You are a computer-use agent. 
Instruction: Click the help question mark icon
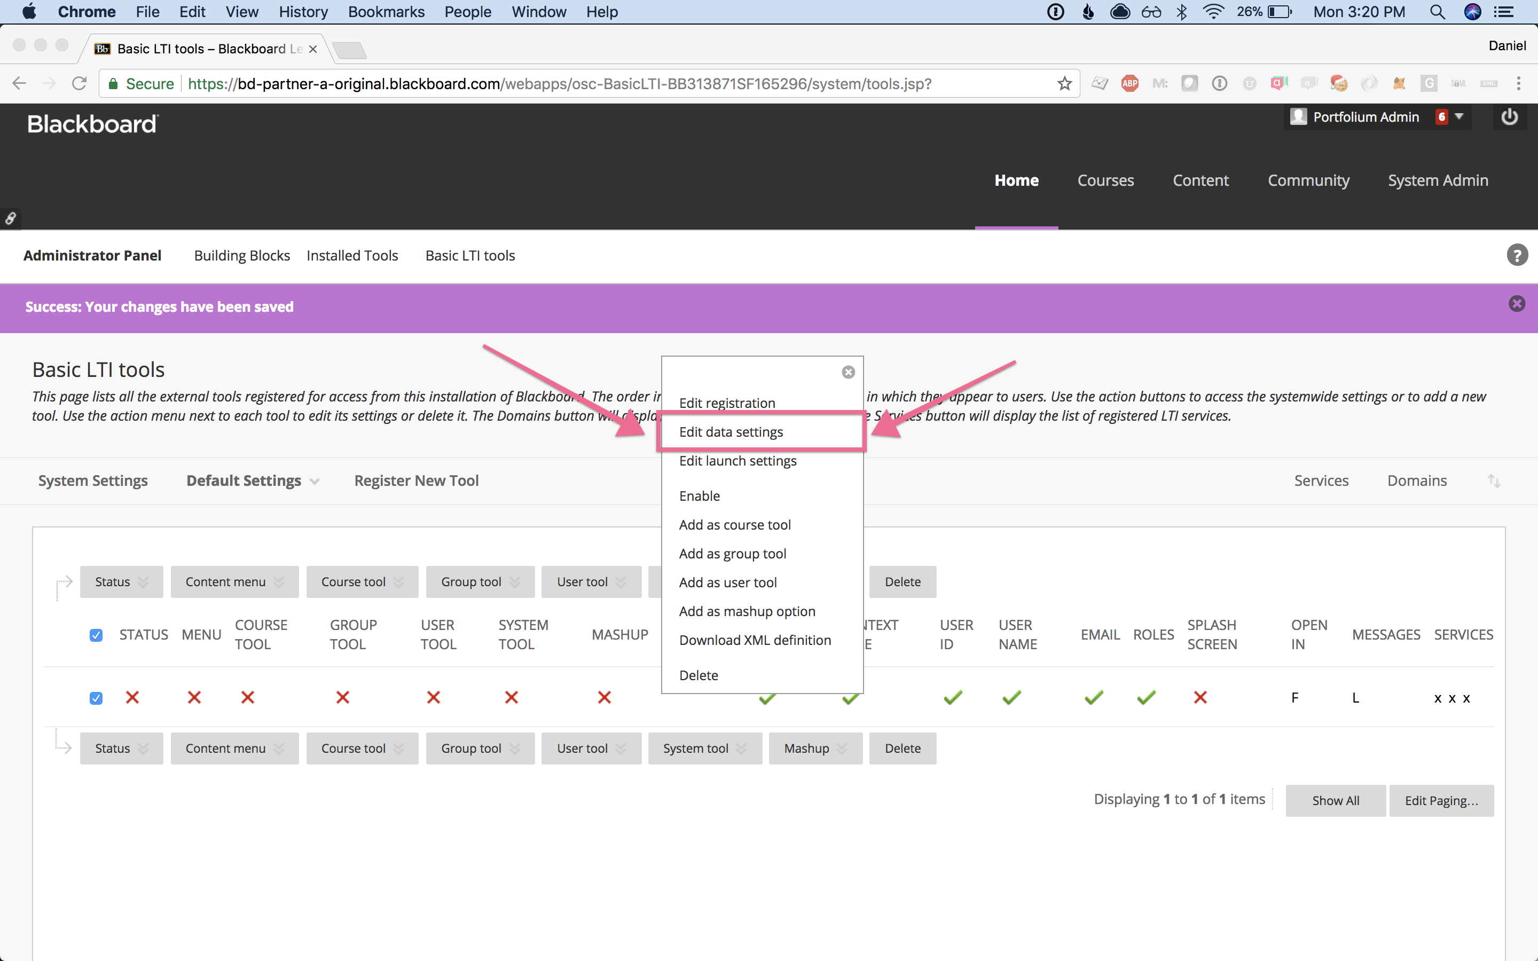click(1517, 256)
